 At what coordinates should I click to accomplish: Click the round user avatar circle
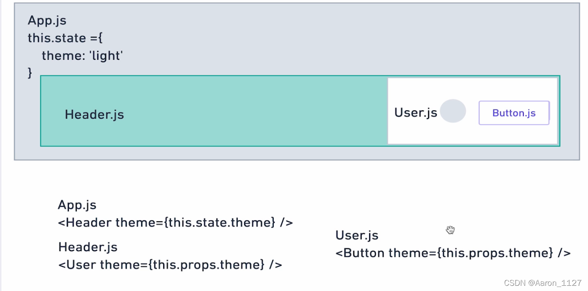453,111
